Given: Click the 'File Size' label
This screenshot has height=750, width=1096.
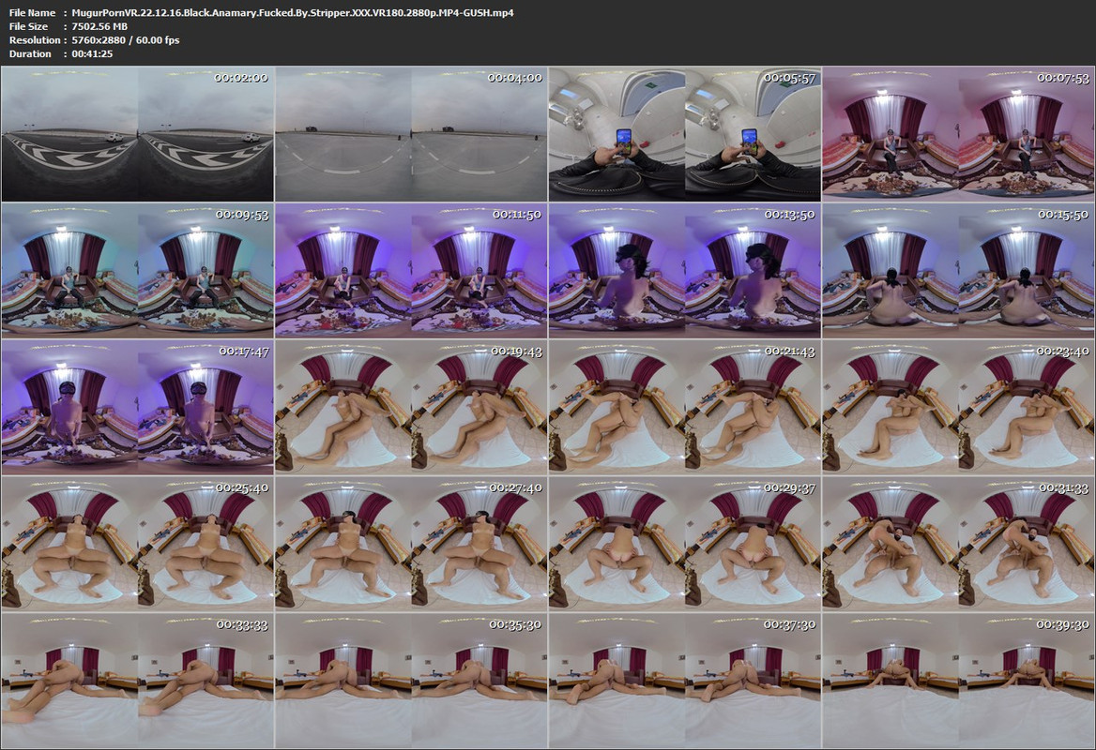Looking at the screenshot, I should tap(29, 26).
